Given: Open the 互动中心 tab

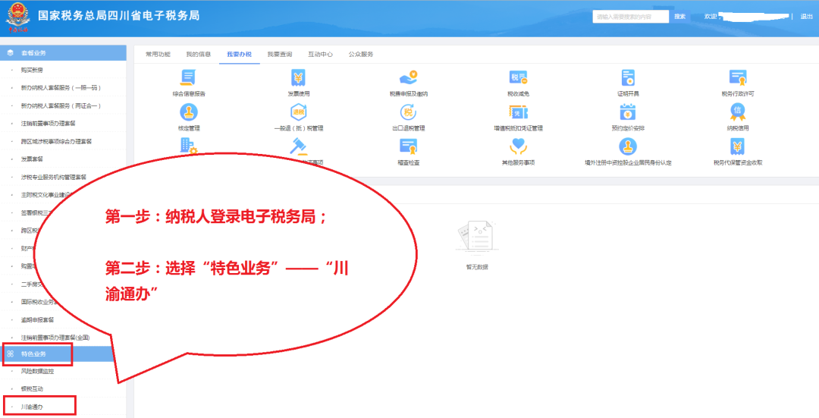Looking at the screenshot, I should (320, 55).
